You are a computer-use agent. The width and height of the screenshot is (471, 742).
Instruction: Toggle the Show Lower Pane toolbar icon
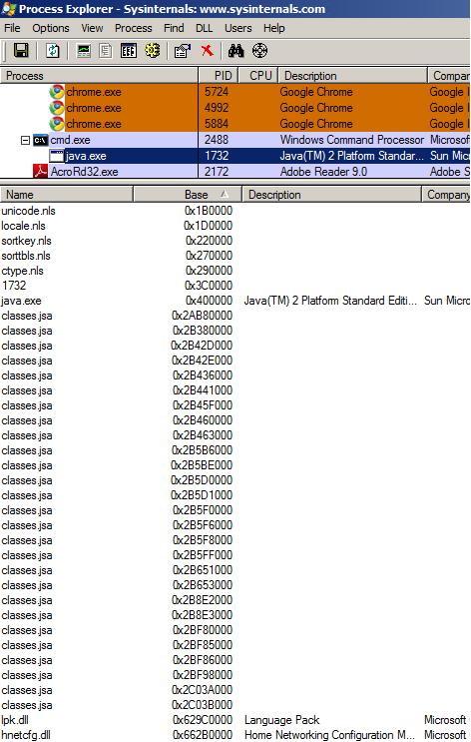128,51
